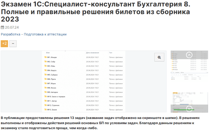Click the №5. Субарка row text
209x131 pixels.
pos(52,75)
